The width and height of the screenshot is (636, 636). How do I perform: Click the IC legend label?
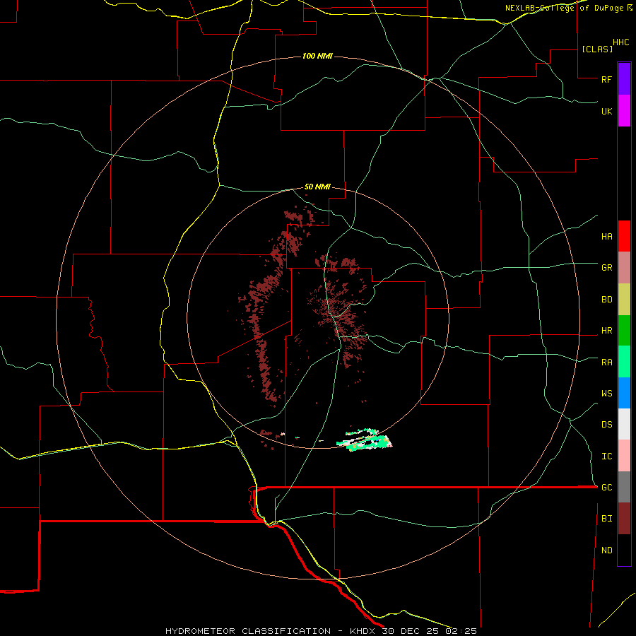pyautogui.click(x=607, y=457)
